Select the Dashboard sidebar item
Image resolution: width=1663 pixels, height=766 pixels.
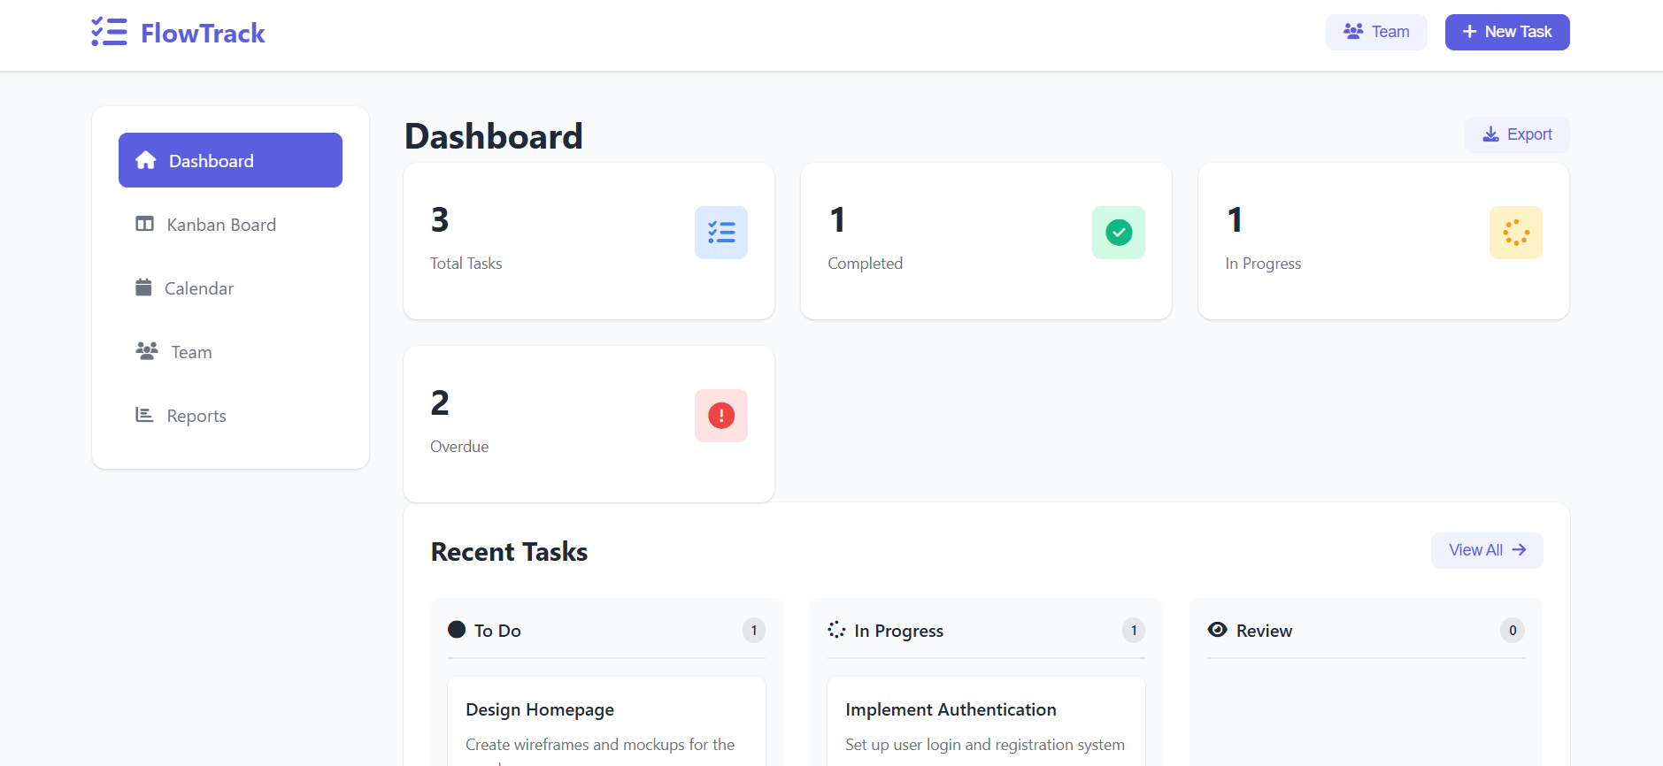pyautogui.click(x=230, y=160)
